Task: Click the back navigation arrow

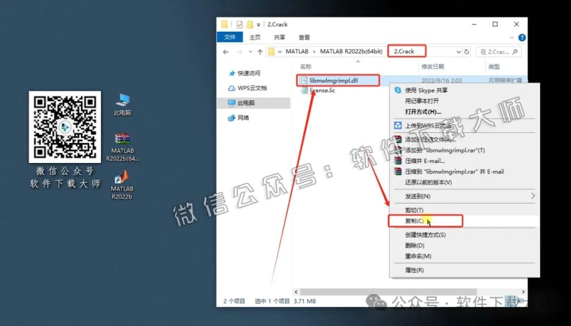Action: coord(225,51)
